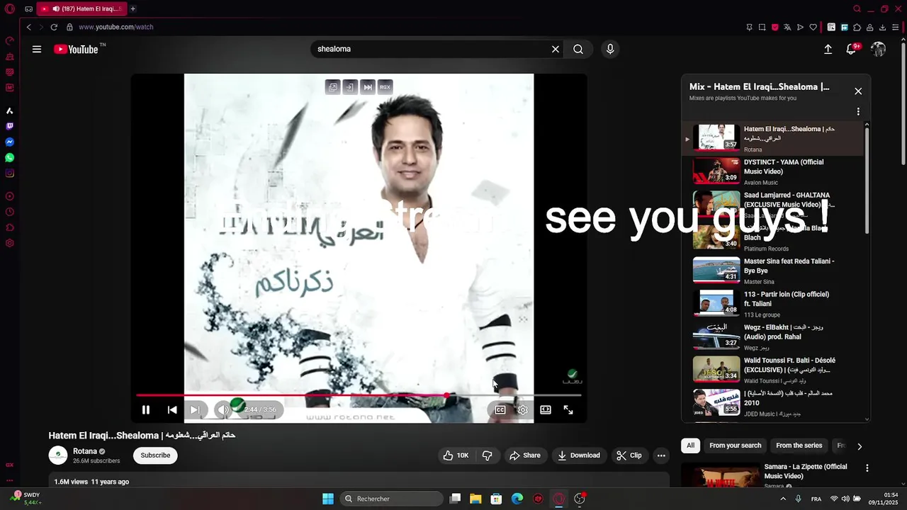907x510 pixels.
Task: Select Master Sina - Bye Bye playlist entry
Action: pyautogui.click(x=774, y=271)
